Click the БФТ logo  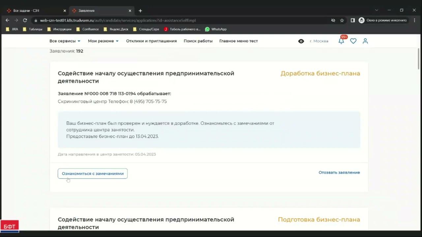[10, 226]
